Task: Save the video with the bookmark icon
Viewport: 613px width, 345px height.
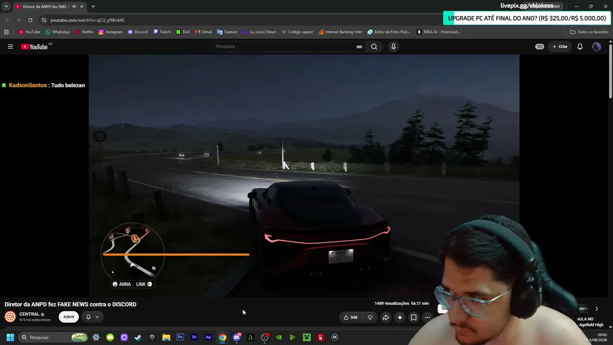Action: [x=414, y=317]
